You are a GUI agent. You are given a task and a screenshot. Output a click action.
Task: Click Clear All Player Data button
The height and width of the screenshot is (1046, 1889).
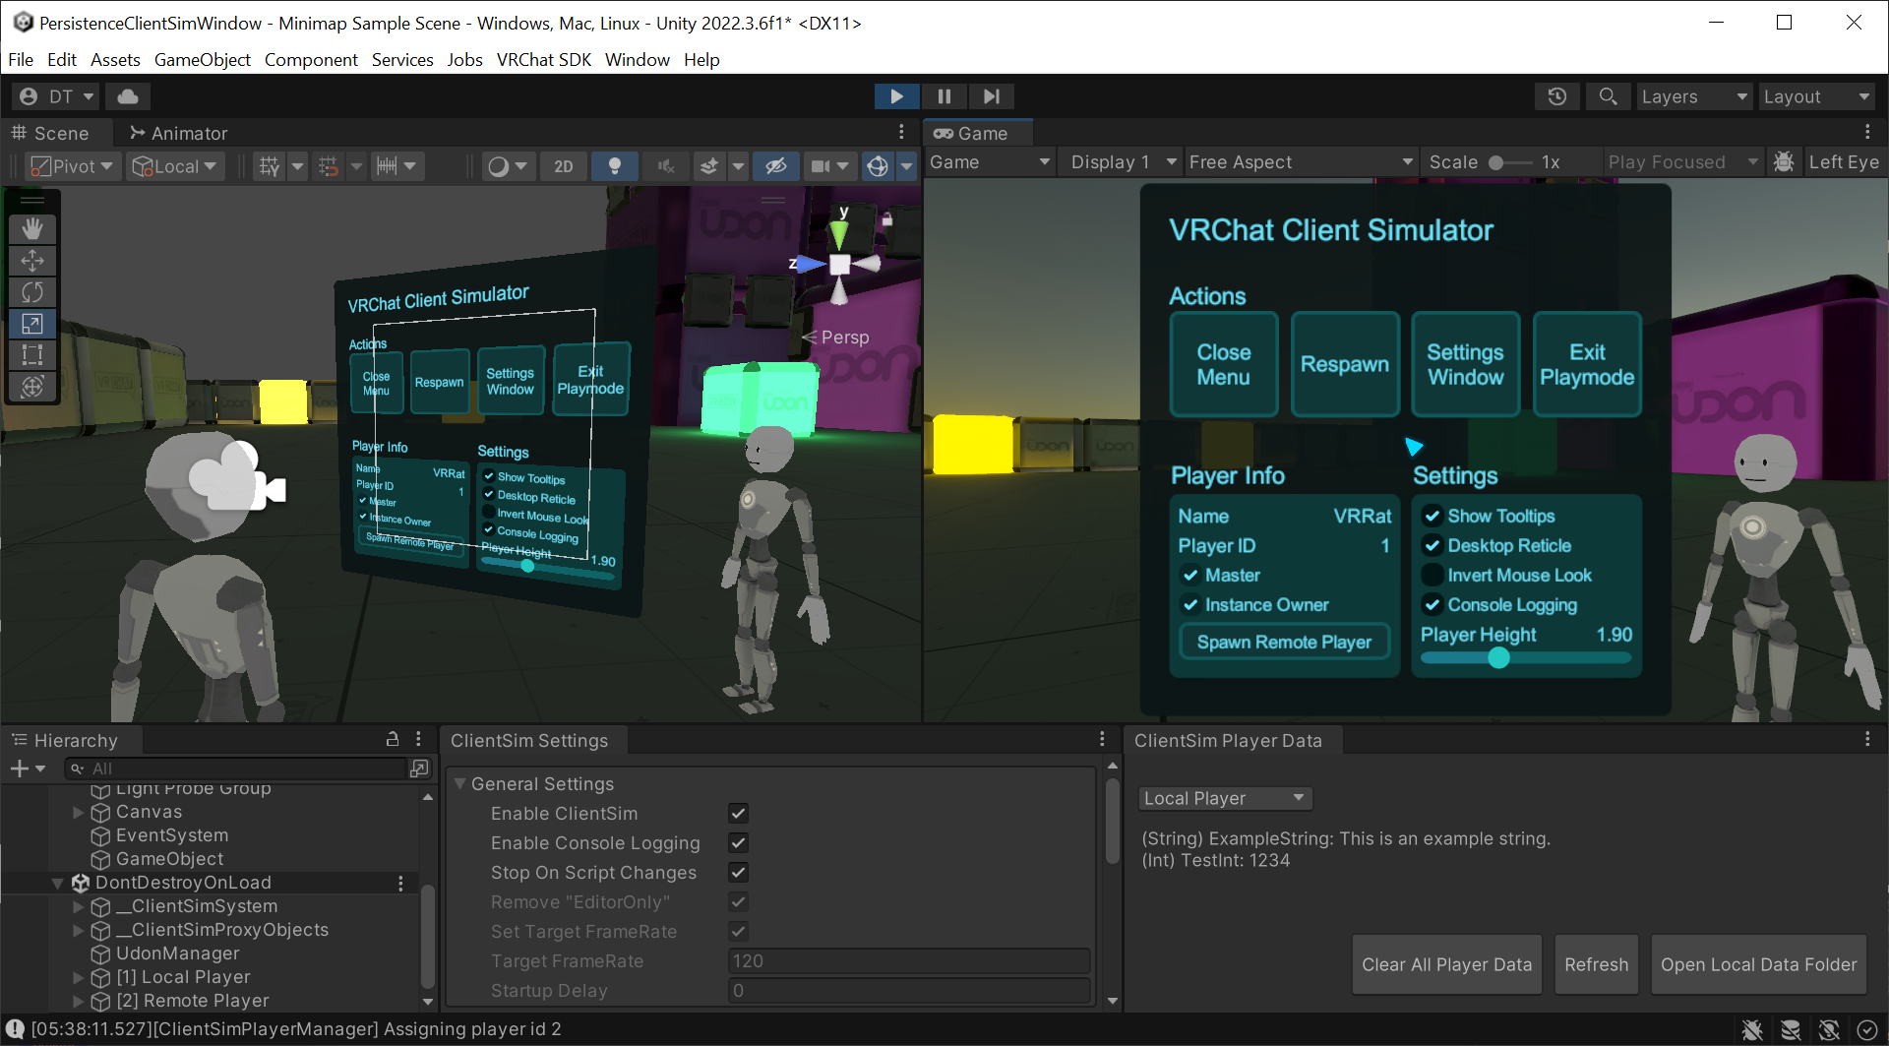(1446, 964)
